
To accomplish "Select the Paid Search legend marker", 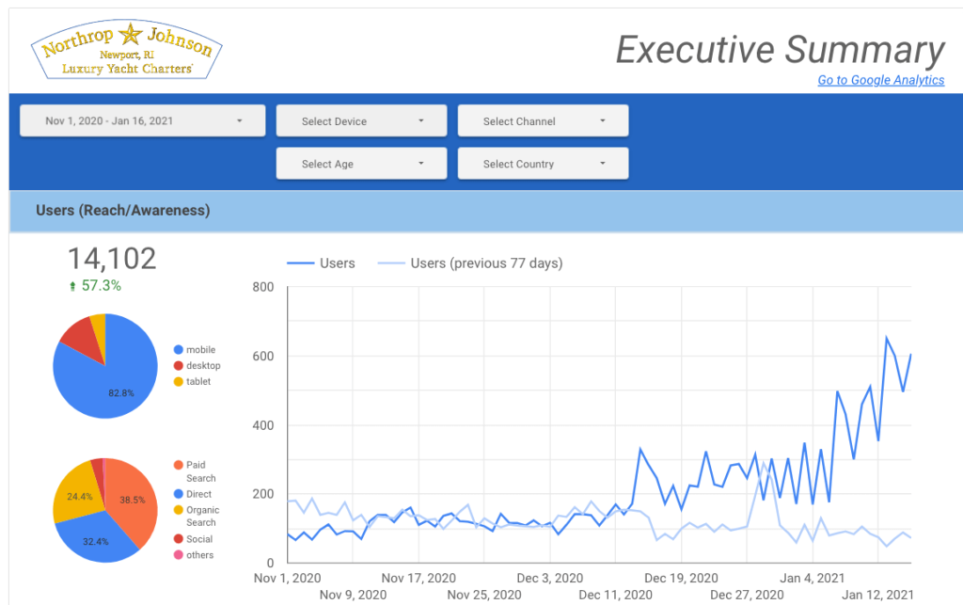I will [x=178, y=465].
